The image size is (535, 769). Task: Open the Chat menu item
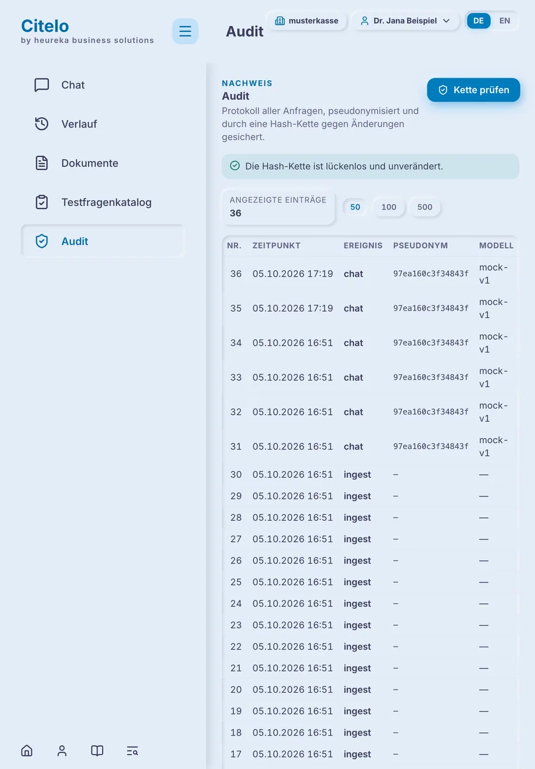tap(103, 85)
